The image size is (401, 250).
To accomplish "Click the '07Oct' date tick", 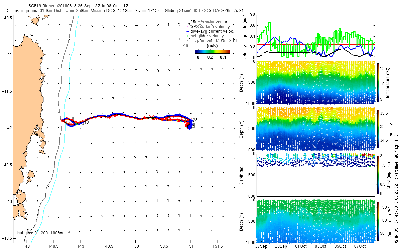I will pyautogui.click(x=360, y=246).
